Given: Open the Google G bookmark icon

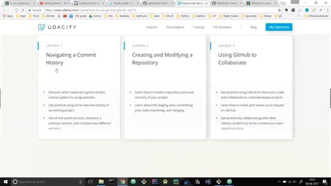Looking at the screenshot, I should pos(59,16).
